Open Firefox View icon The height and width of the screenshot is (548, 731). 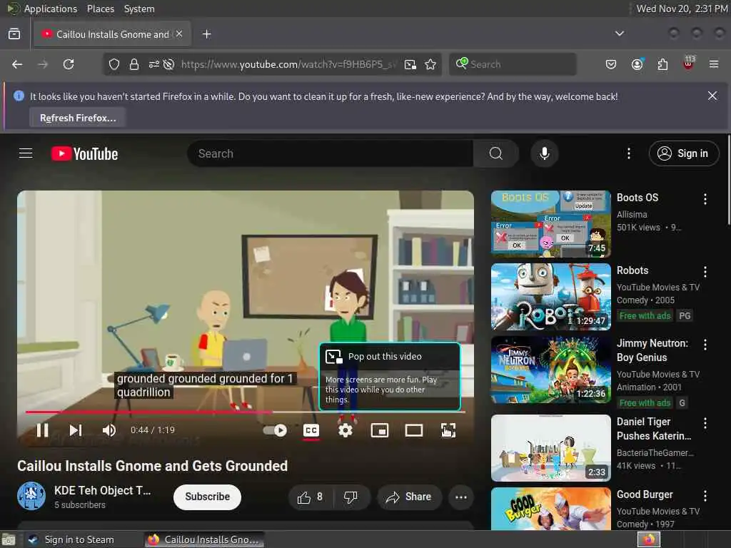(x=14, y=34)
